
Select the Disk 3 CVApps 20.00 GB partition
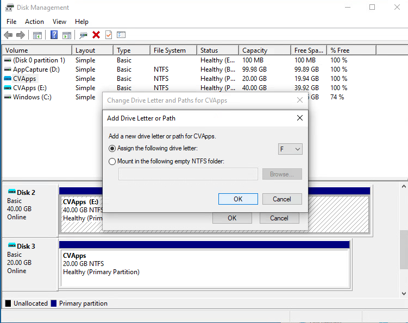pyautogui.click(x=205, y=268)
